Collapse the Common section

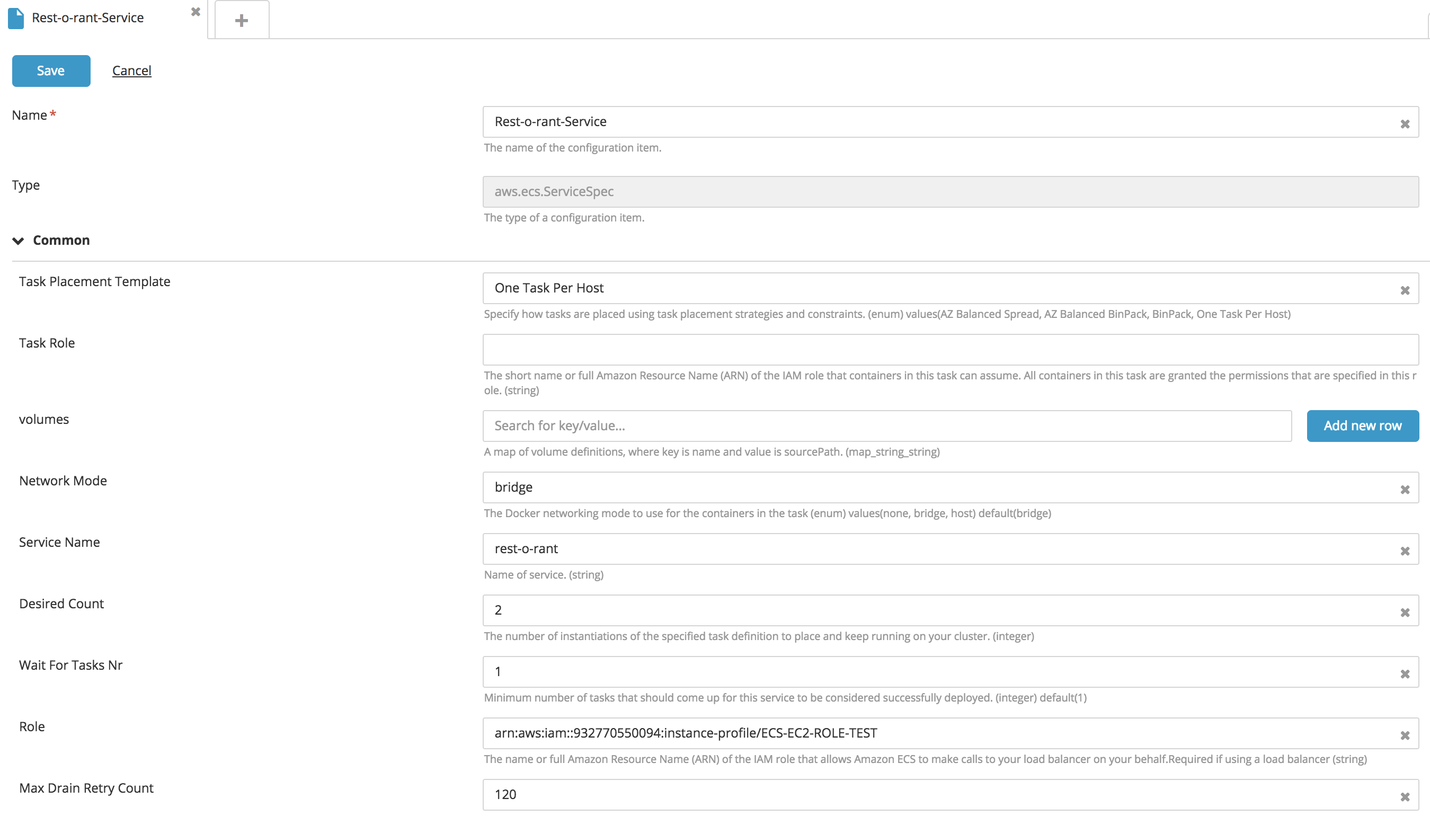coord(19,241)
